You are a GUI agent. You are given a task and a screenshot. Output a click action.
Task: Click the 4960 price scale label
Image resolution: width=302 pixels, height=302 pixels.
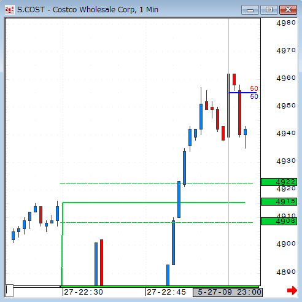[x=286, y=78]
